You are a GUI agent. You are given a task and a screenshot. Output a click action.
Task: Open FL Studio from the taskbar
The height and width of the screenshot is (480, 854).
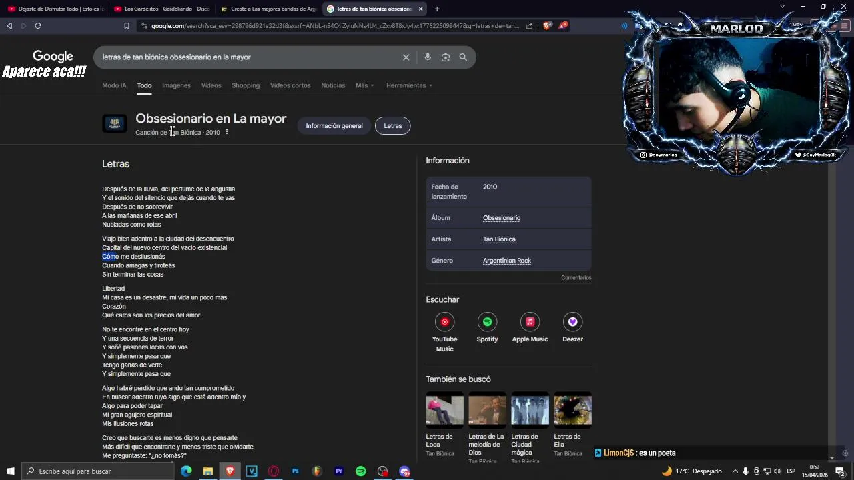(317, 471)
